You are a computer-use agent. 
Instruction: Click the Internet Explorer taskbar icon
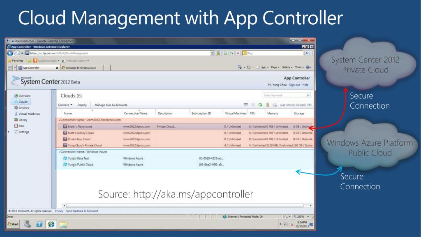pyautogui.click(x=51, y=224)
